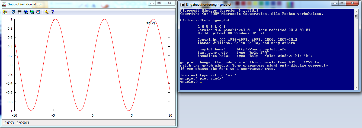Click the y-axis label -0.6
Image resolution: width=362 pixels, height=128 pixels.
click(x=9, y=92)
